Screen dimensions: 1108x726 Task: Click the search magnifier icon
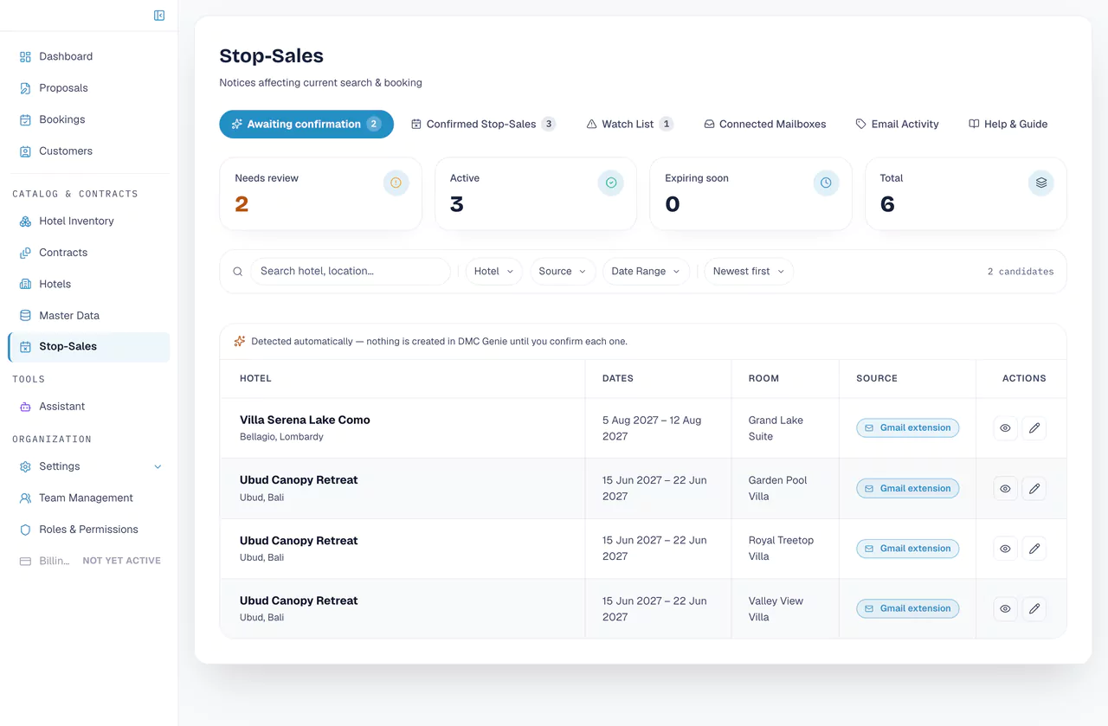[238, 272]
